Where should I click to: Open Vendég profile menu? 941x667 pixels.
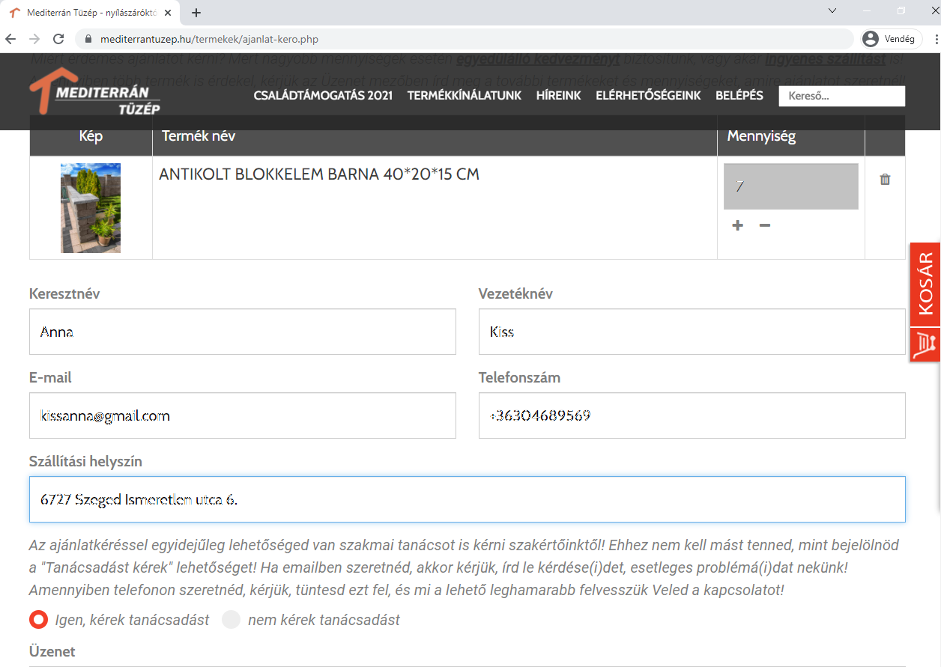[890, 39]
